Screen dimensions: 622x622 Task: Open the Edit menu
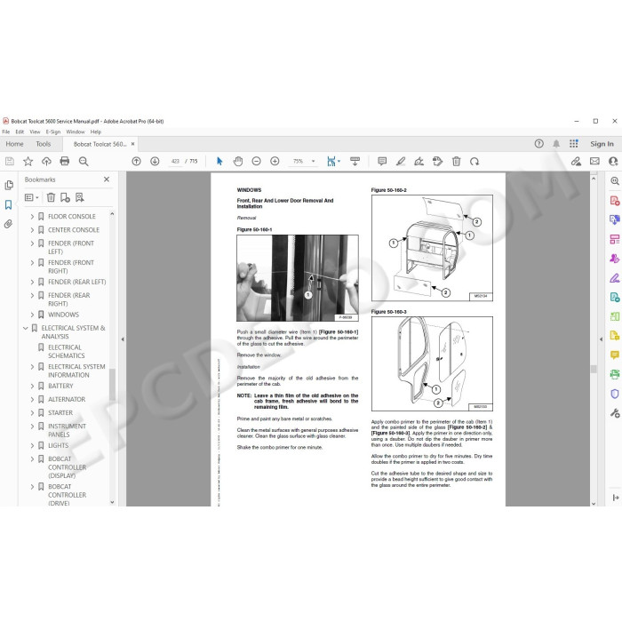(x=20, y=132)
